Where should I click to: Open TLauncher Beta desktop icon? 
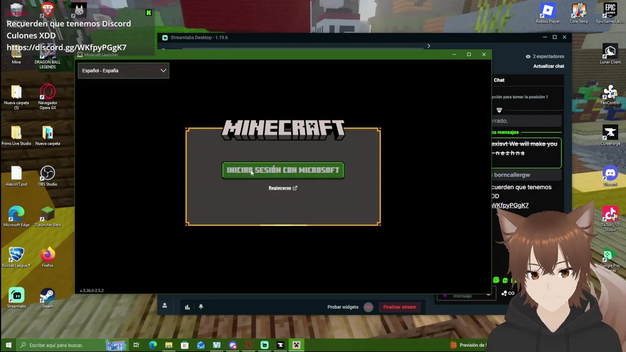tap(47, 217)
